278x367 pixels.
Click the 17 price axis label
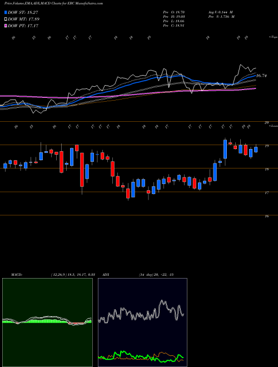coord(266,192)
